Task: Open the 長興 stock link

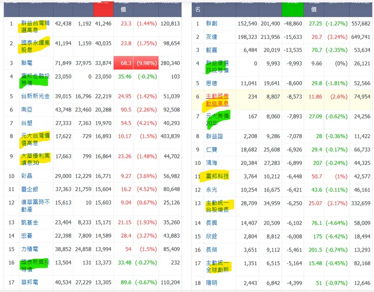Action: 212,223
